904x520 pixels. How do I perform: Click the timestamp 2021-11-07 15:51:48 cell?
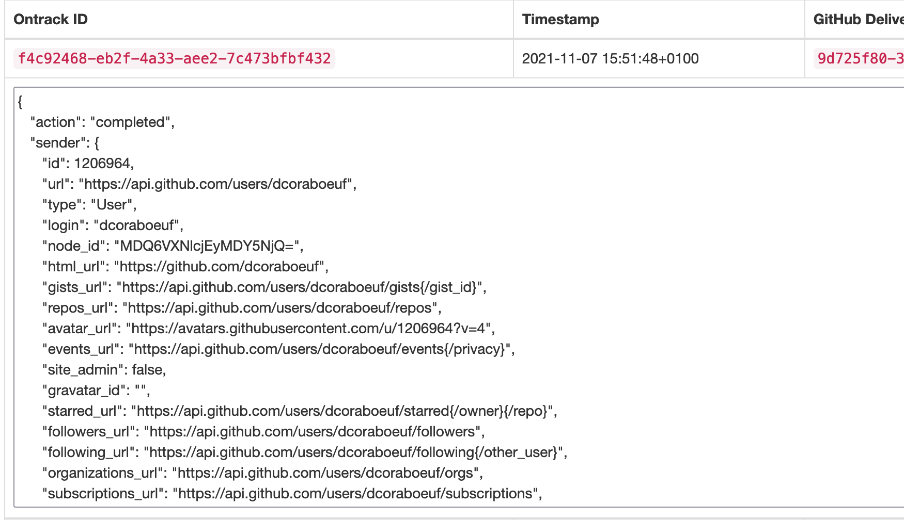click(x=610, y=59)
